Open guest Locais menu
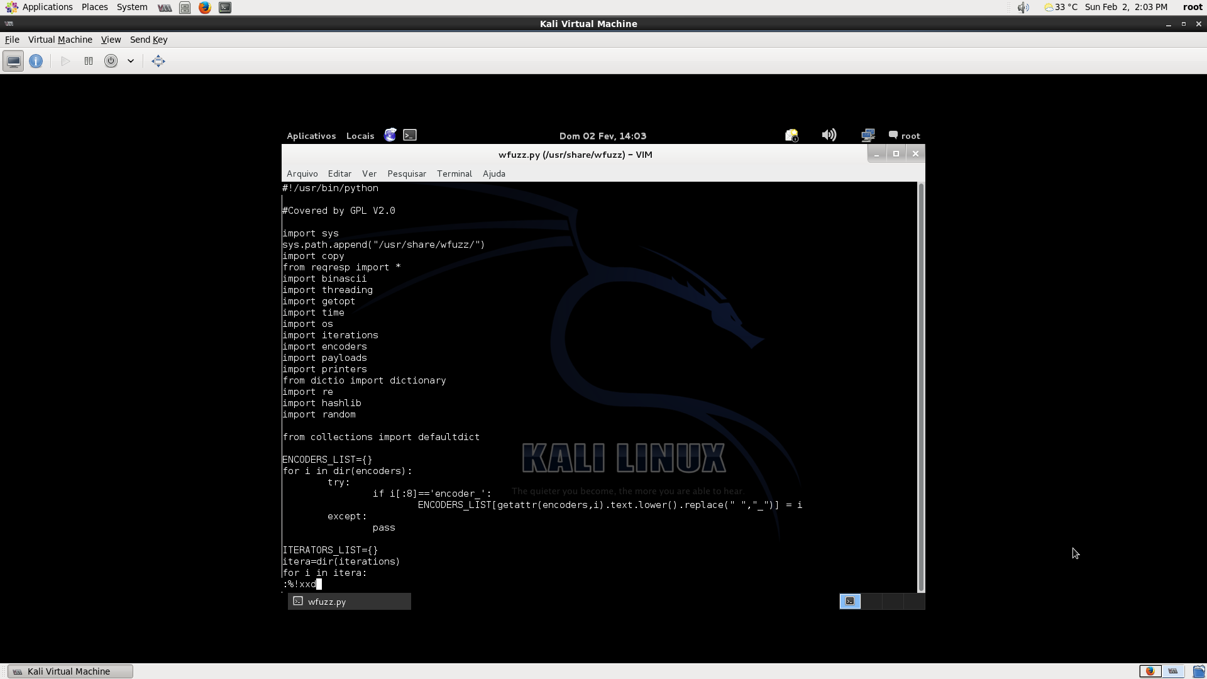 point(360,136)
